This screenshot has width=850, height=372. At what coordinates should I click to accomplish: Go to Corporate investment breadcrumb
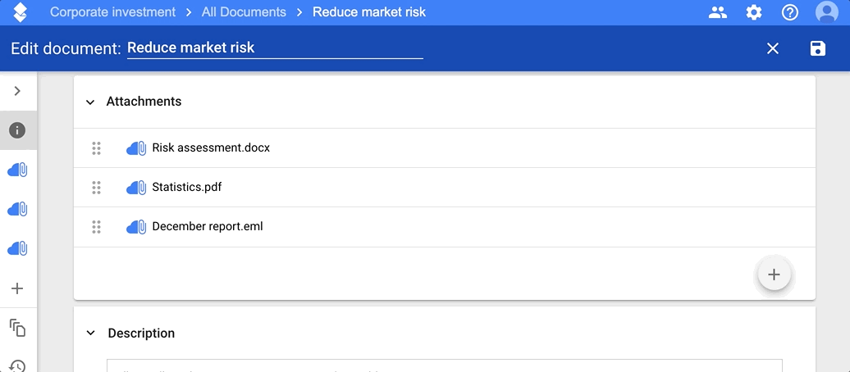(x=112, y=12)
